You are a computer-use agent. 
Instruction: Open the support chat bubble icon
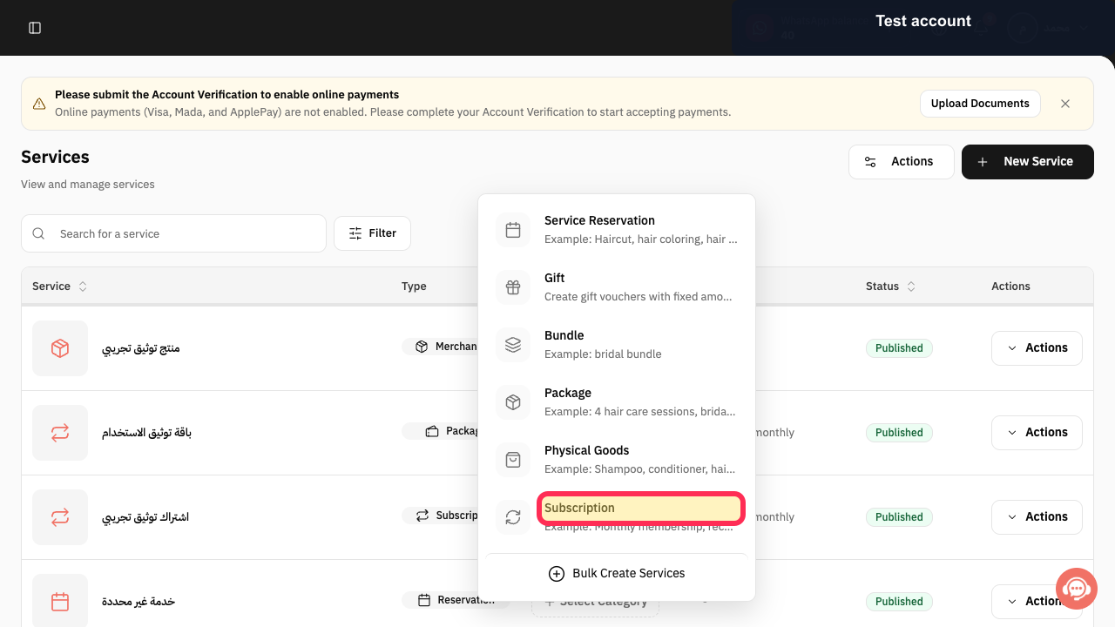pos(1076,589)
